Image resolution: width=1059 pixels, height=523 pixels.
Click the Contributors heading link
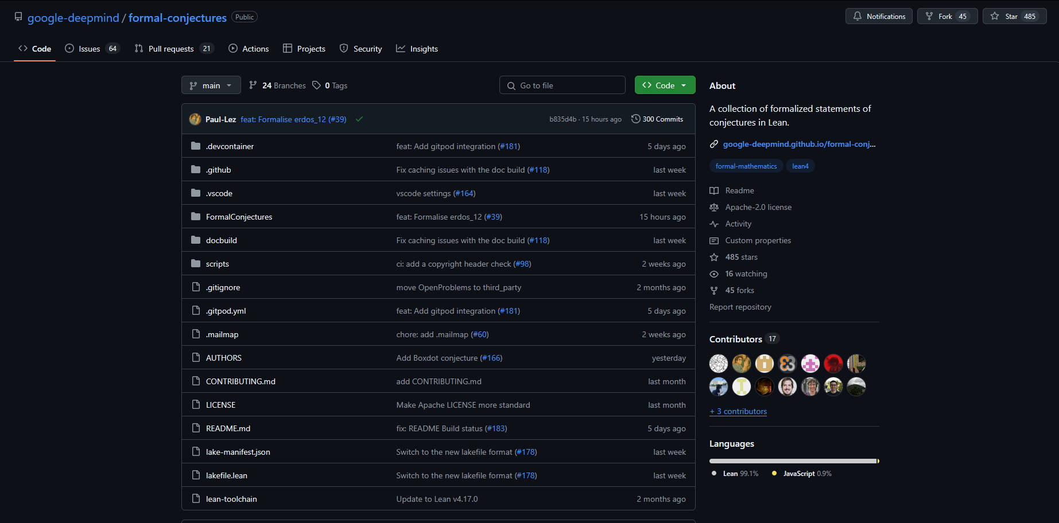(x=736, y=339)
